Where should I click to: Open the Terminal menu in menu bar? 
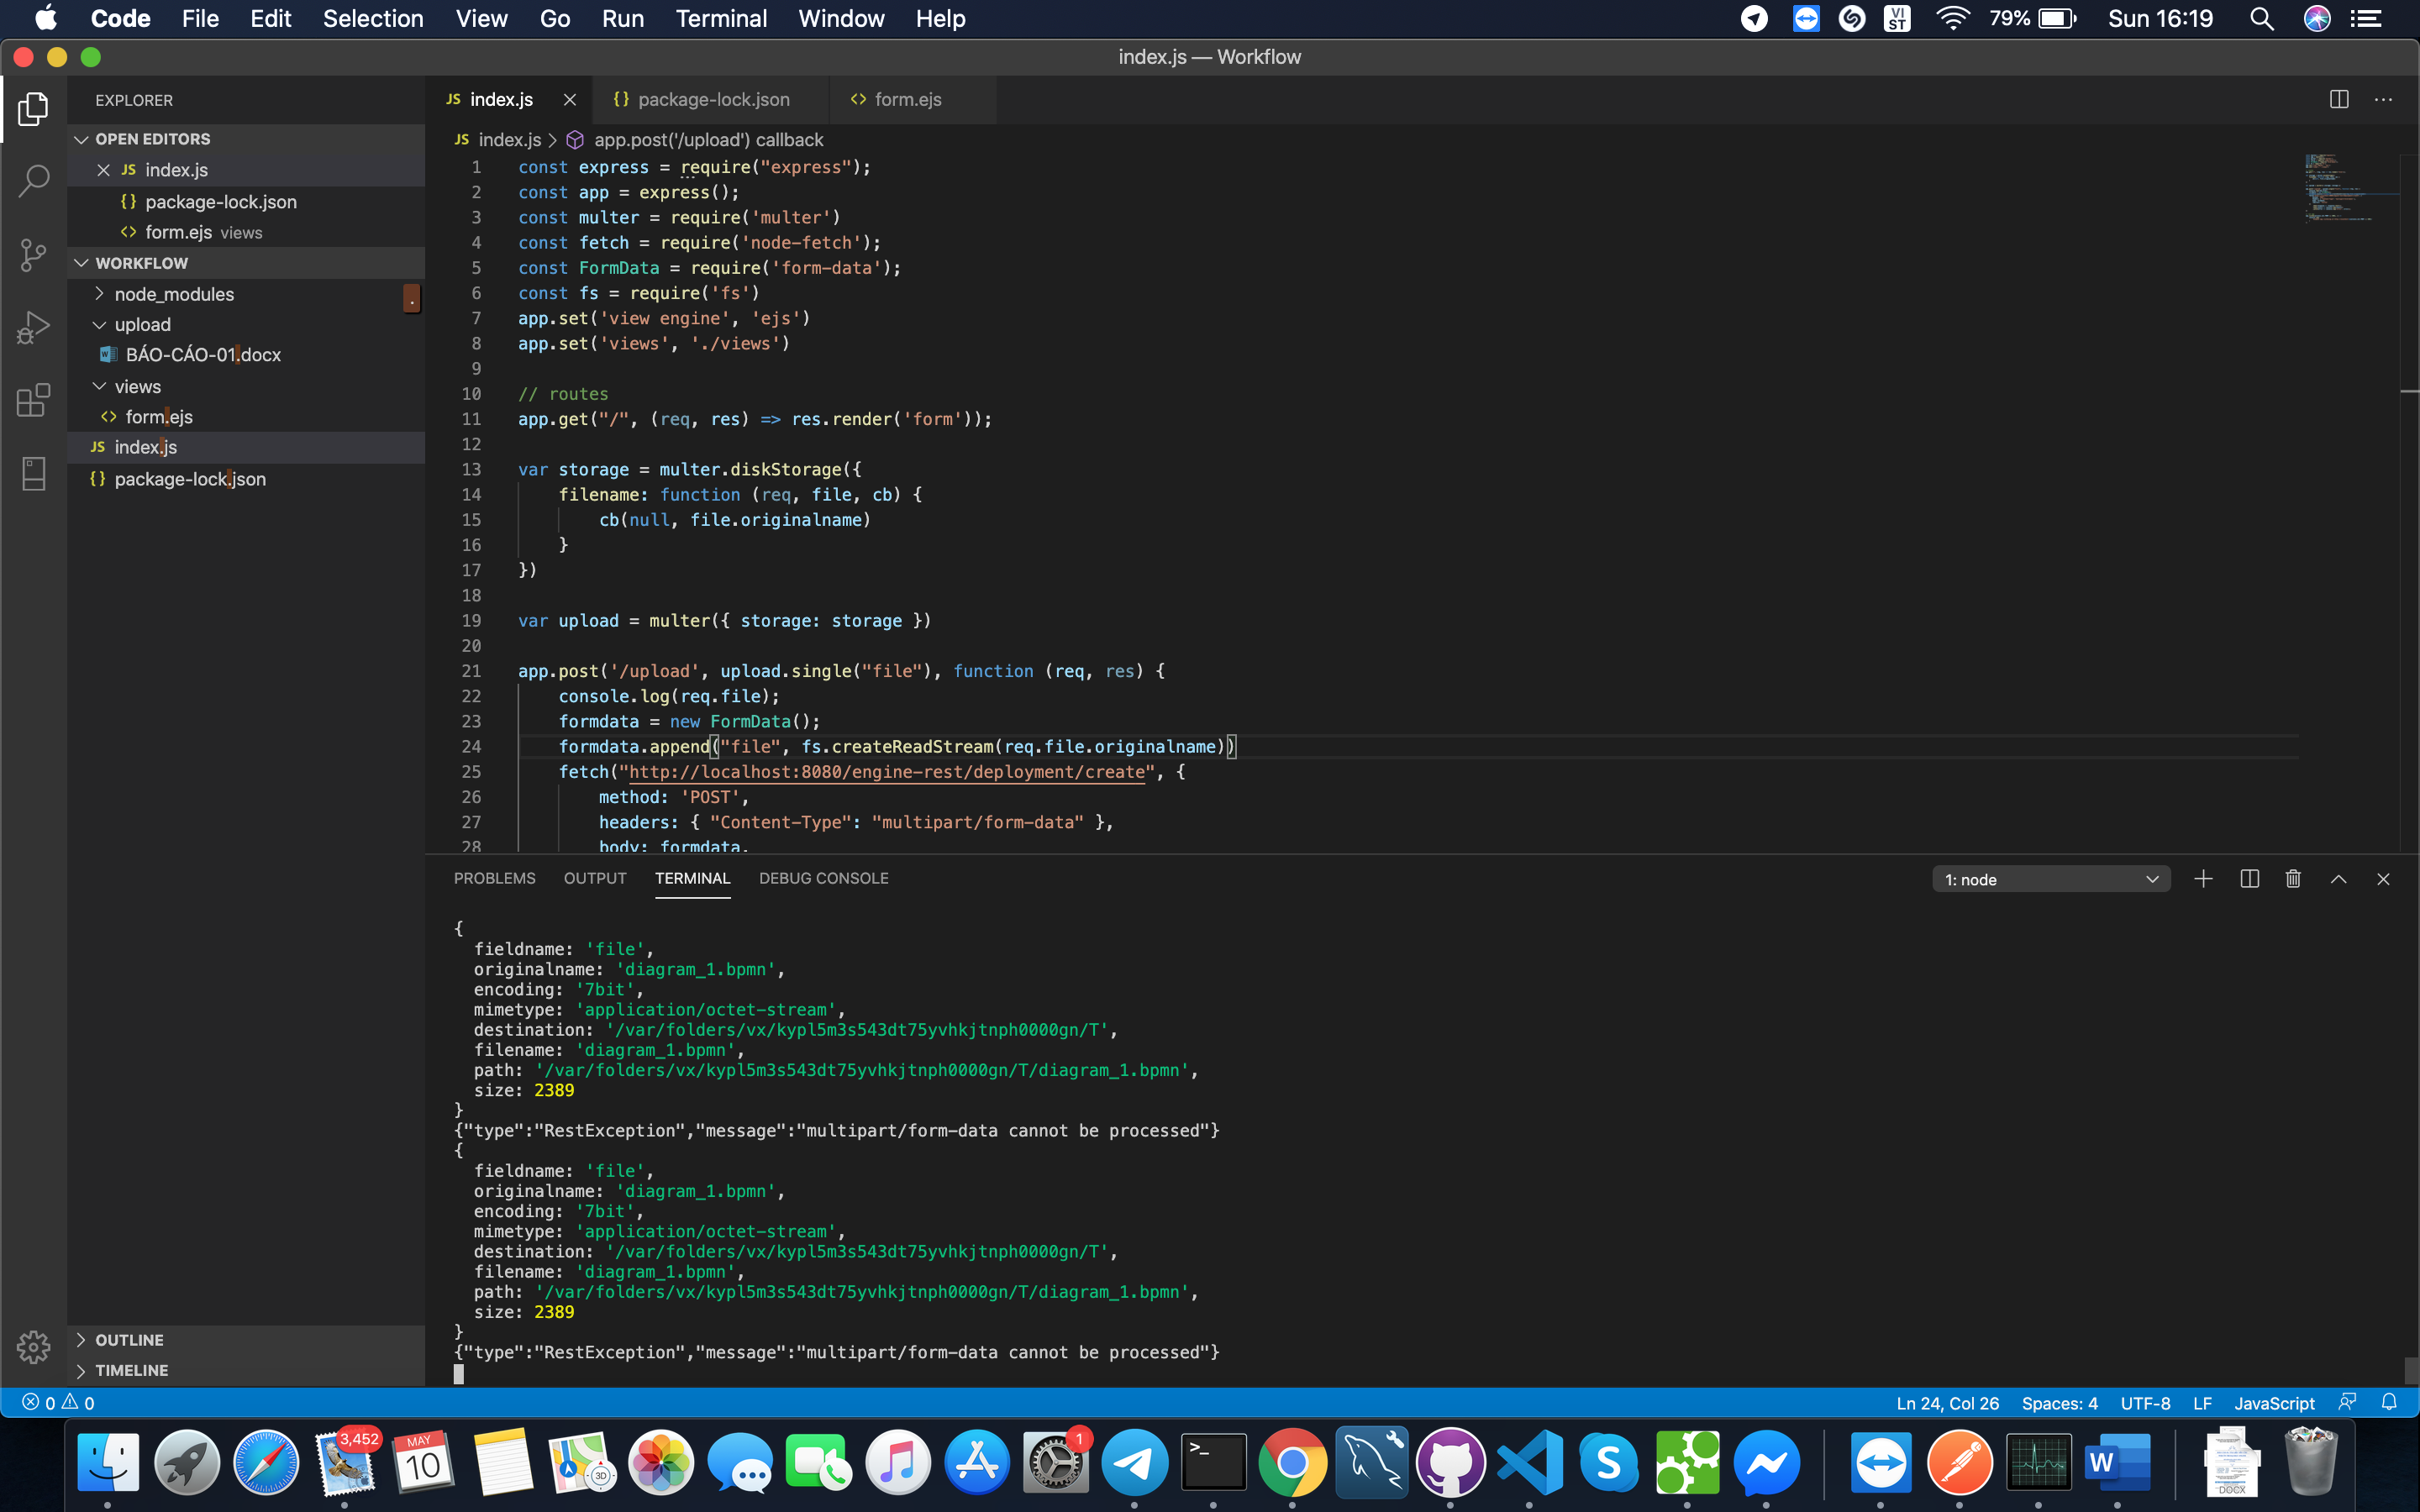pos(720,19)
